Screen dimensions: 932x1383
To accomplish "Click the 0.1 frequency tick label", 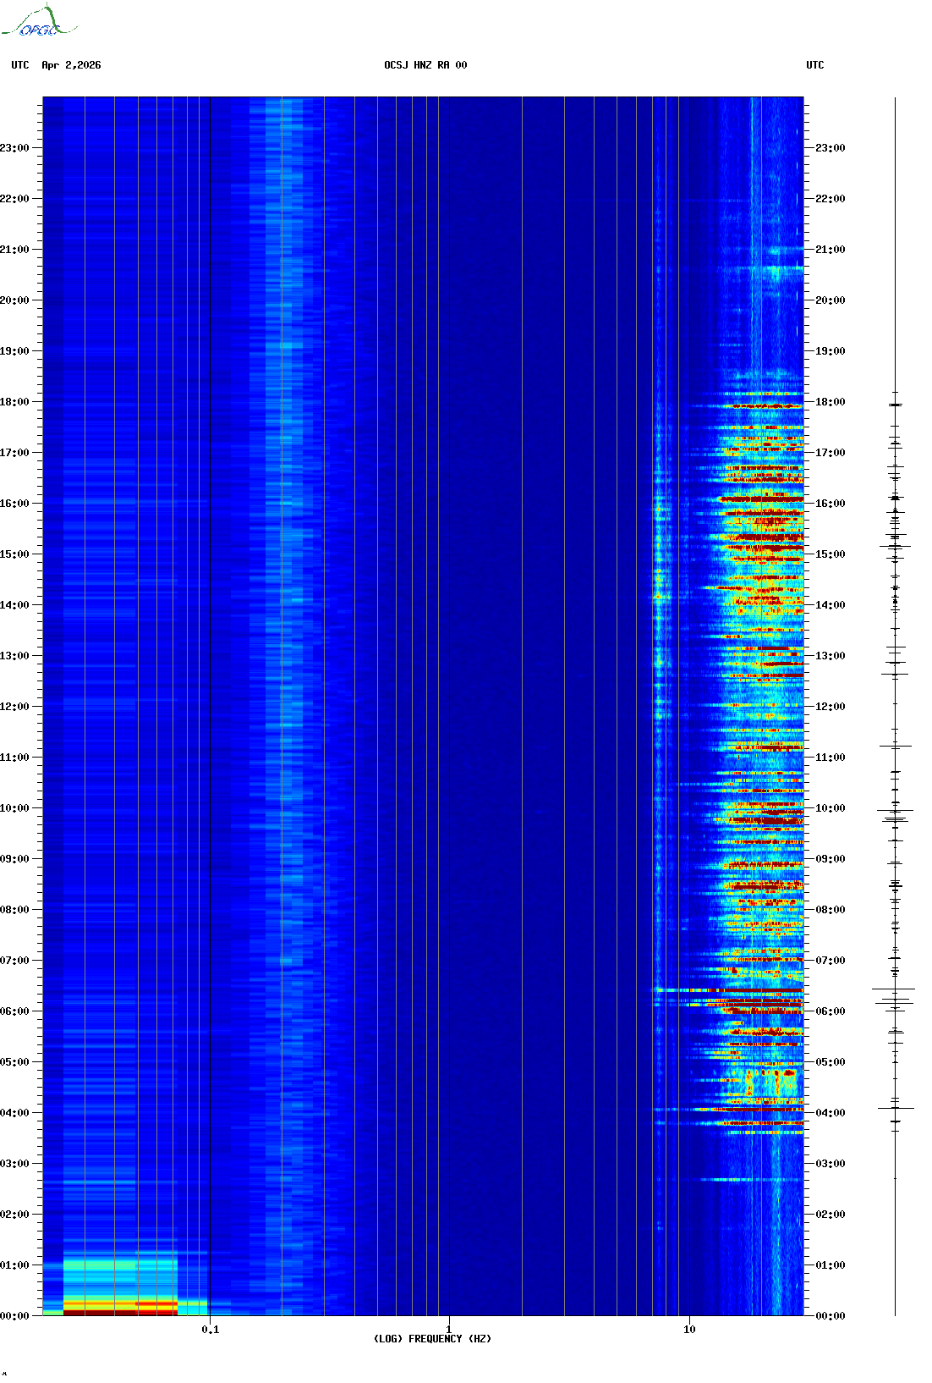I will pyautogui.click(x=210, y=1329).
